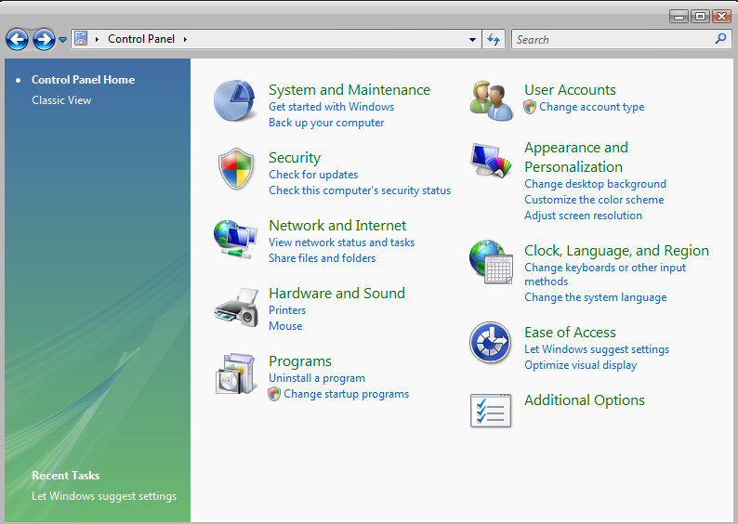
Task: Open the System and Maintenance heading
Action: [349, 90]
